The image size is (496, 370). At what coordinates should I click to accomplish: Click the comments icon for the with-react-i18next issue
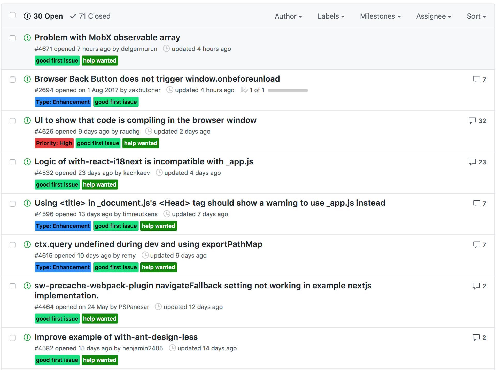472,162
